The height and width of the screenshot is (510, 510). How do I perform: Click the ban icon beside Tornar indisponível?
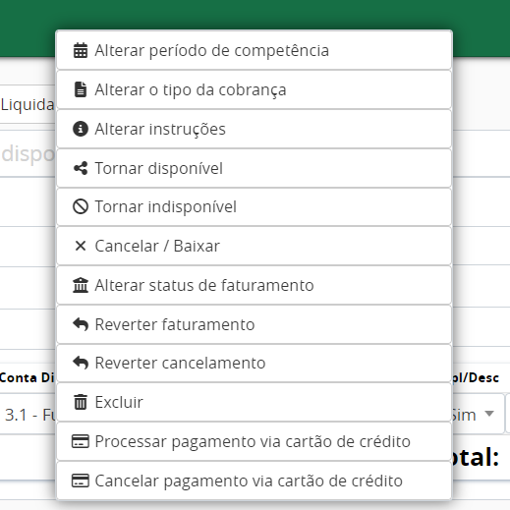point(81,206)
